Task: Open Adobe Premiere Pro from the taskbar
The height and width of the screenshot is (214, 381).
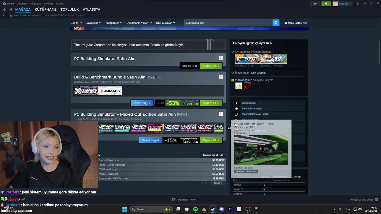Action: [230, 209]
